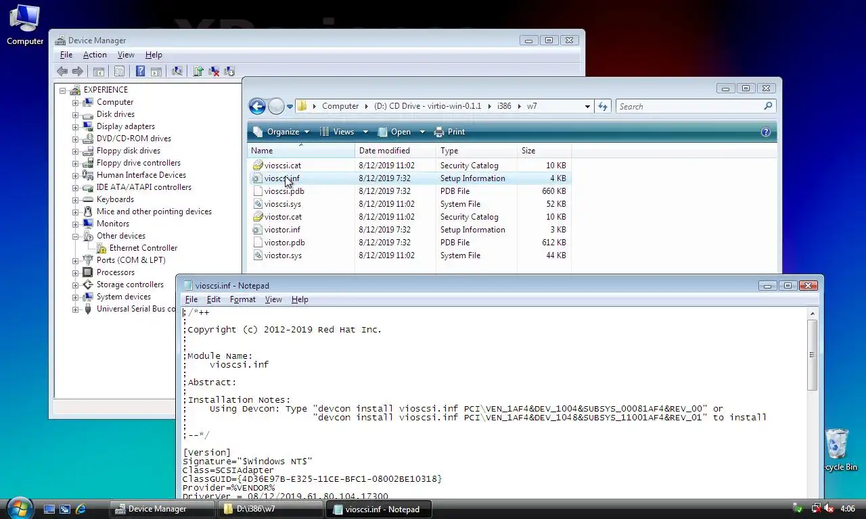Click Open button in Explorer toolbar
Image resolution: width=866 pixels, height=519 pixels.
(394, 132)
